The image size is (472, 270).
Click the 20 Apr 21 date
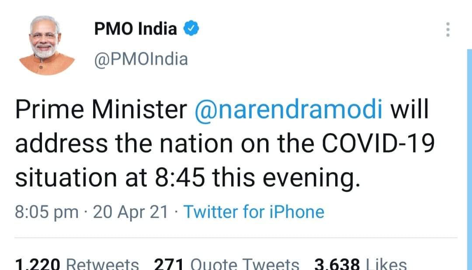coord(130,212)
